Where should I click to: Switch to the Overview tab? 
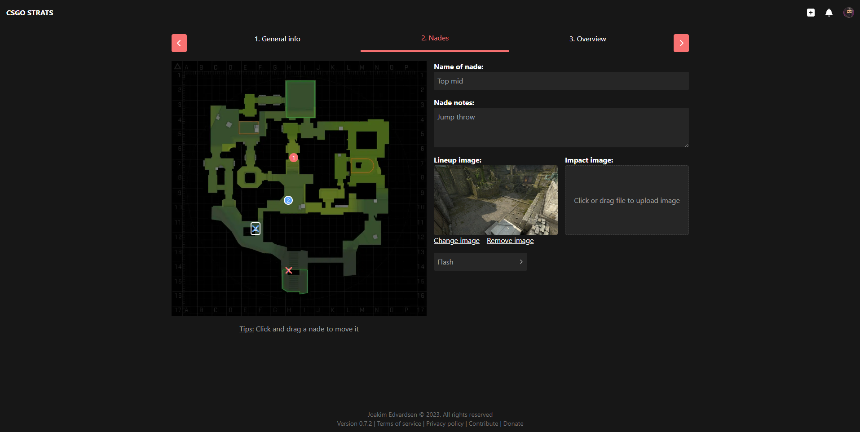(x=588, y=39)
